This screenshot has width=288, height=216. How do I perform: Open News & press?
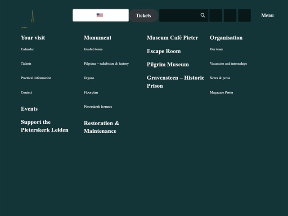220,78
